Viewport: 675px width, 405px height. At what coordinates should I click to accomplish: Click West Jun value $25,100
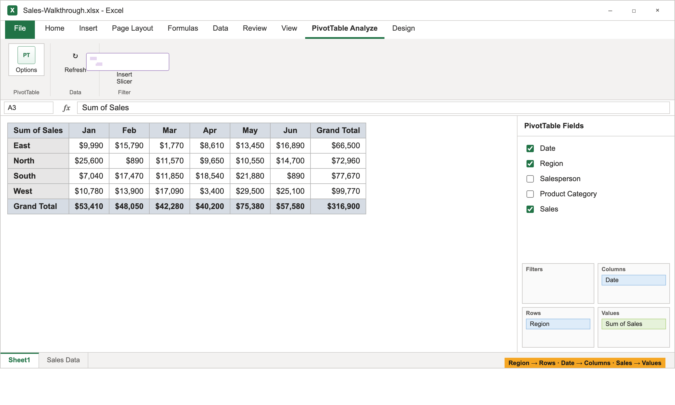pyautogui.click(x=290, y=191)
